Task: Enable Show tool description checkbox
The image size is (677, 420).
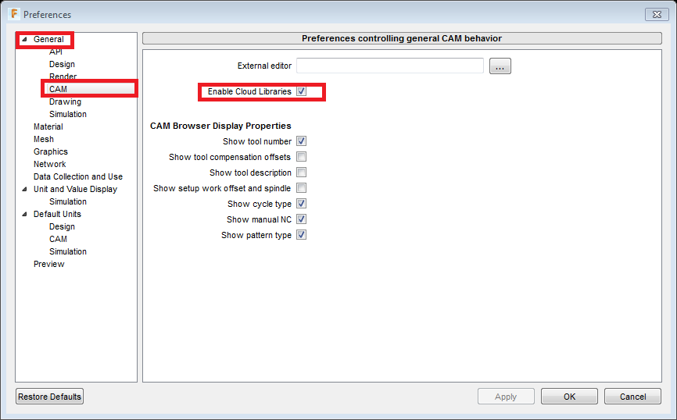Action: coord(302,173)
